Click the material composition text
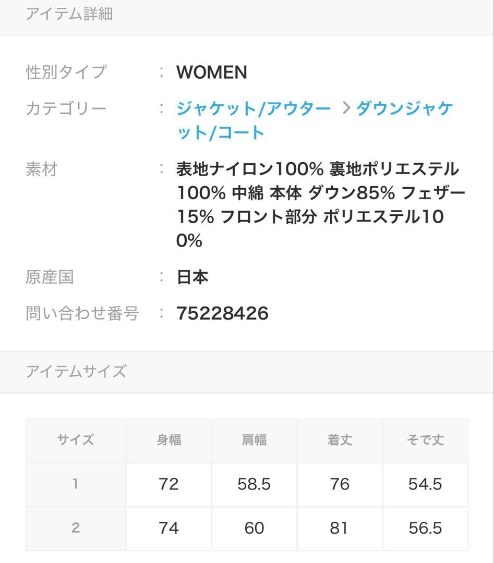This screenshot has width=494, height=563. [x=318, y=204]
